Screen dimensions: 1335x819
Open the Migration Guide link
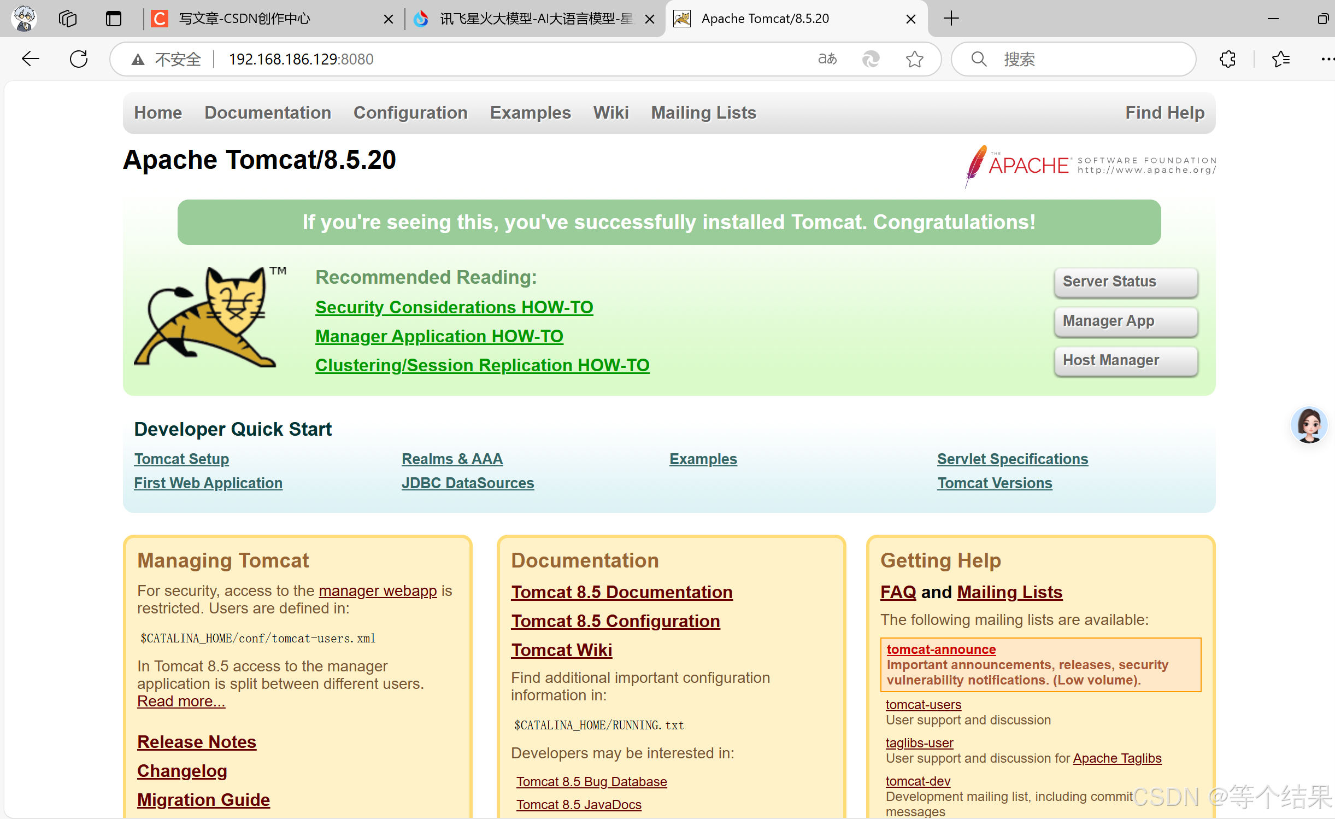click(203, 800)
